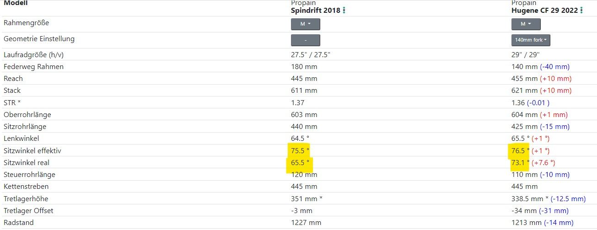Click the Spindrift geometry setting dash button
This screenshot has height=230, width=597.
[305, 40]
